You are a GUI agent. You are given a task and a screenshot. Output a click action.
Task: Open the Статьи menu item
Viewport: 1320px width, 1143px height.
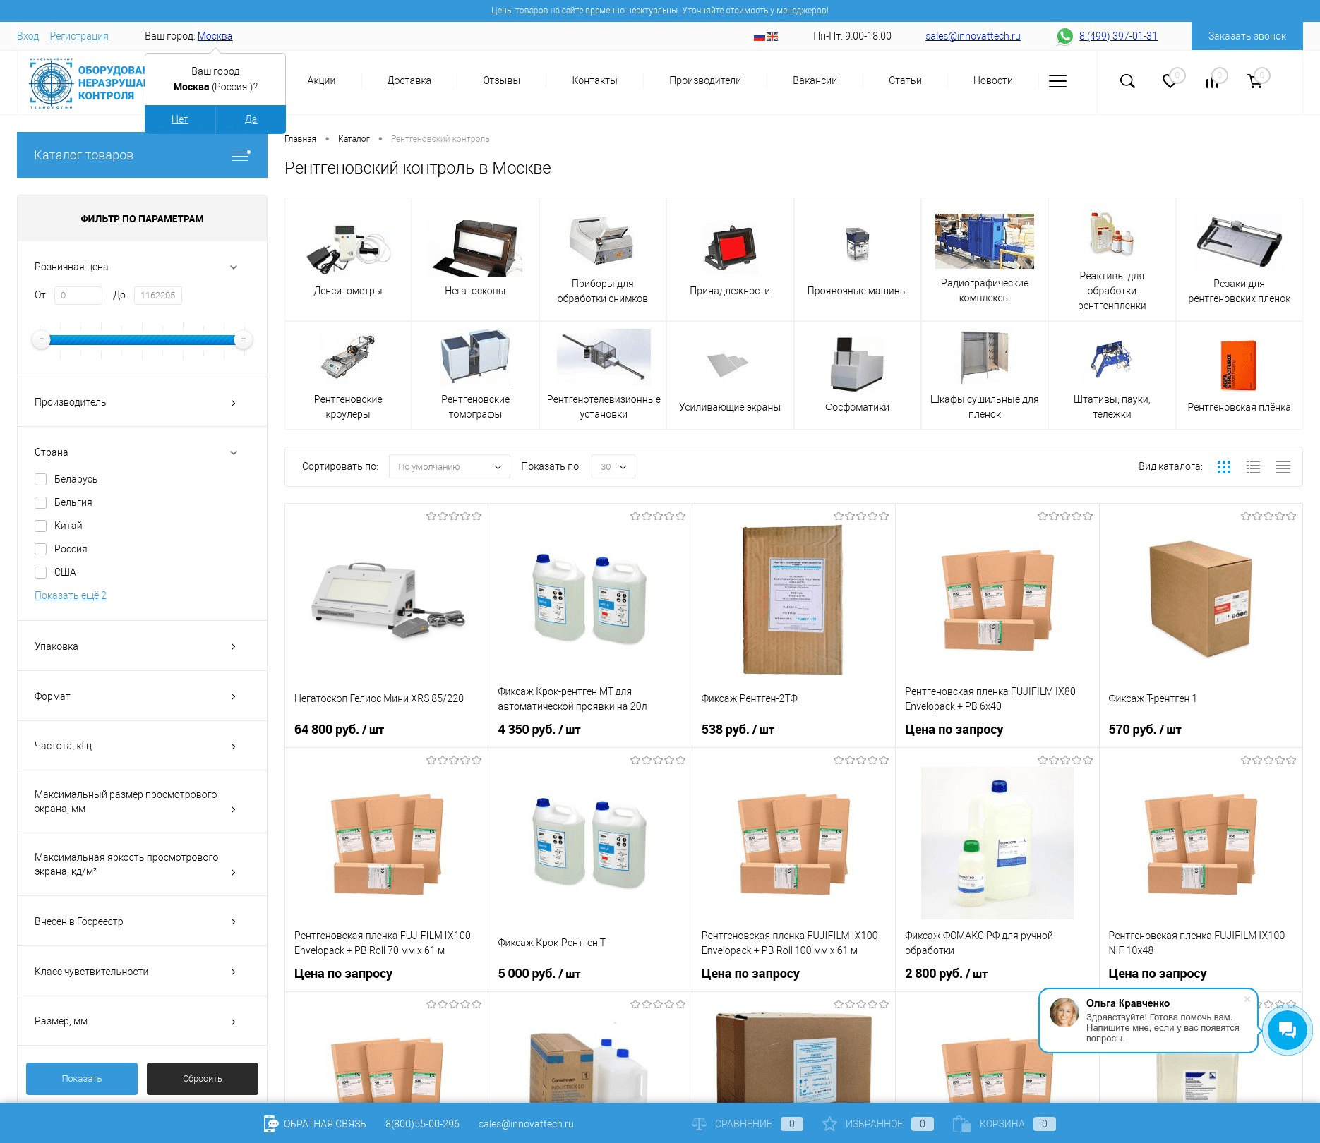pos(905,81)
